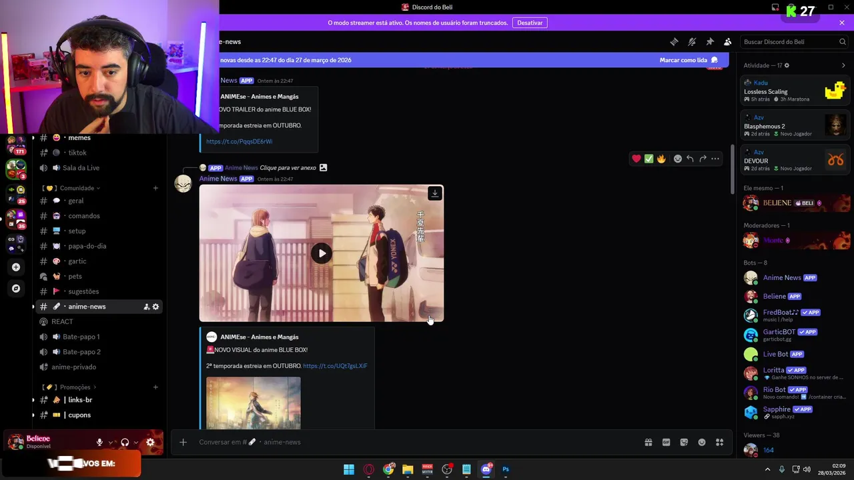Open the GIF picker

tap(666, 442)
